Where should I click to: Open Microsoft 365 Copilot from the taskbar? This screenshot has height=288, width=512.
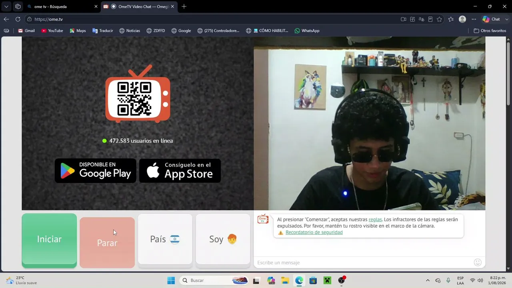pyautogui.click(x=271, y=280)
